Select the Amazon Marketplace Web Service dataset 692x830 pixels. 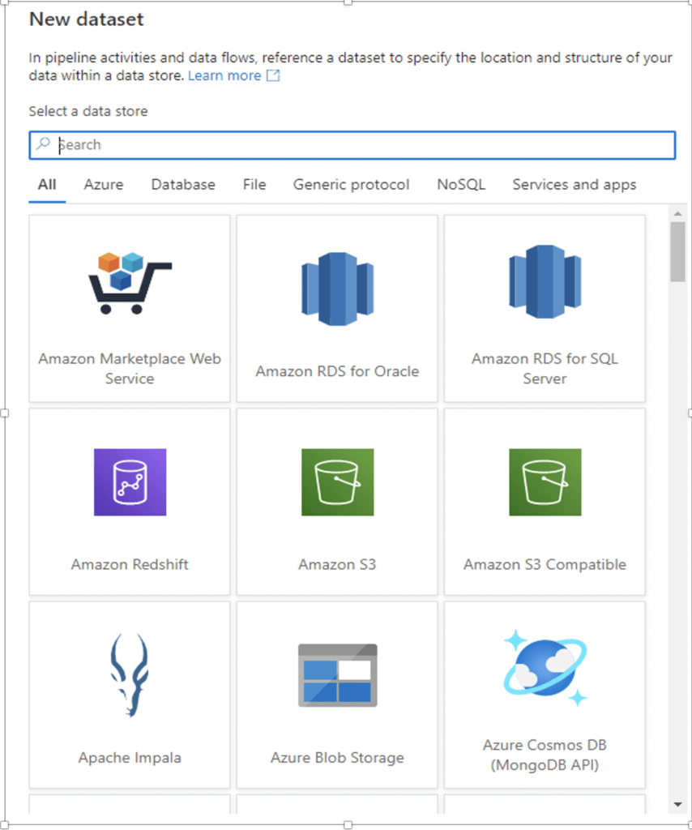129,308
